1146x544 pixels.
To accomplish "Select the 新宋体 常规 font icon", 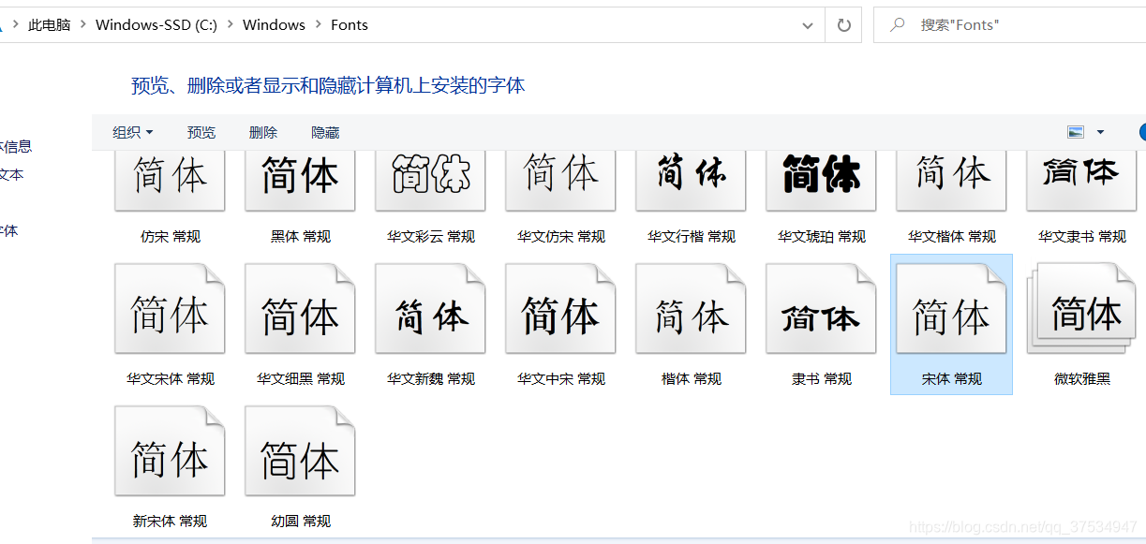I will [170, 450].
